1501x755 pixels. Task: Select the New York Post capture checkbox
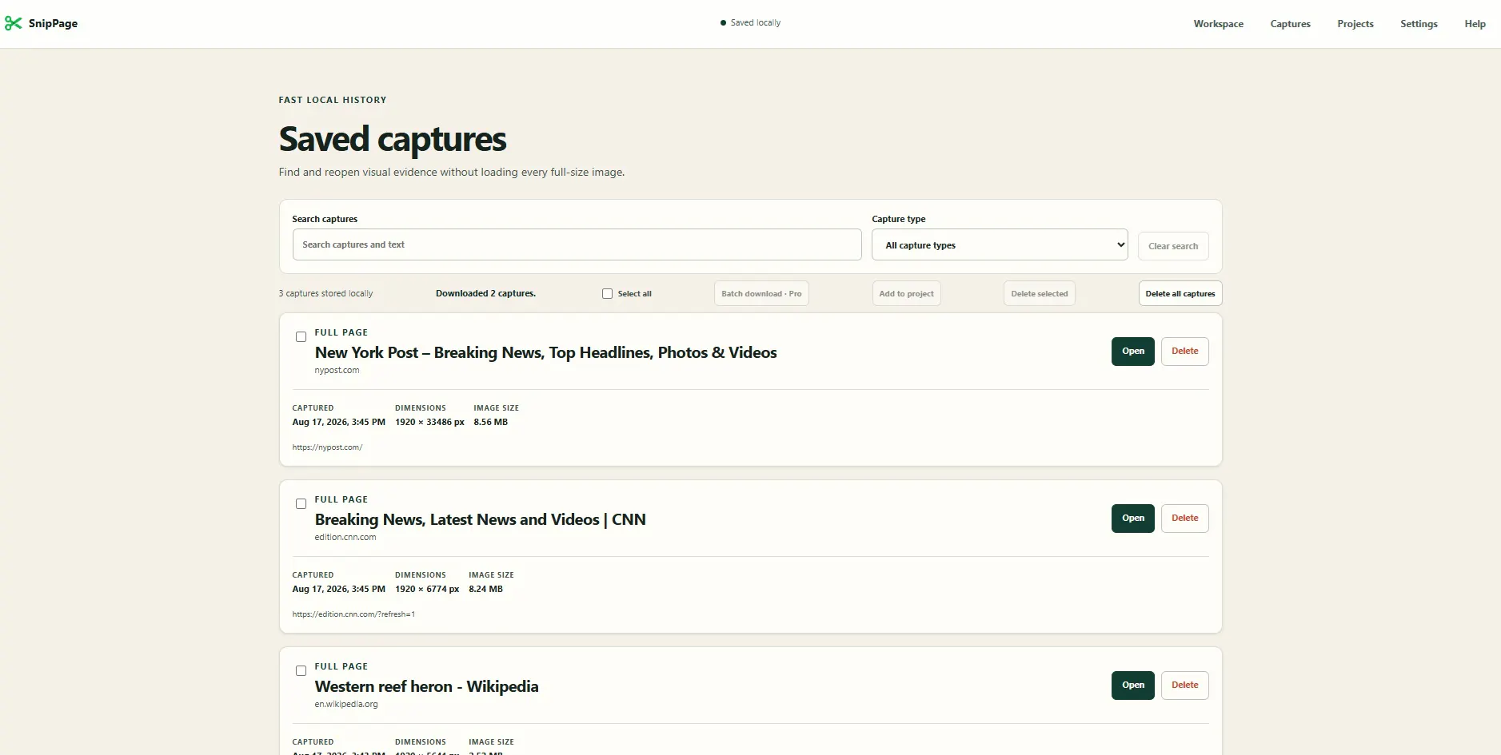click(x=301, y=337)
